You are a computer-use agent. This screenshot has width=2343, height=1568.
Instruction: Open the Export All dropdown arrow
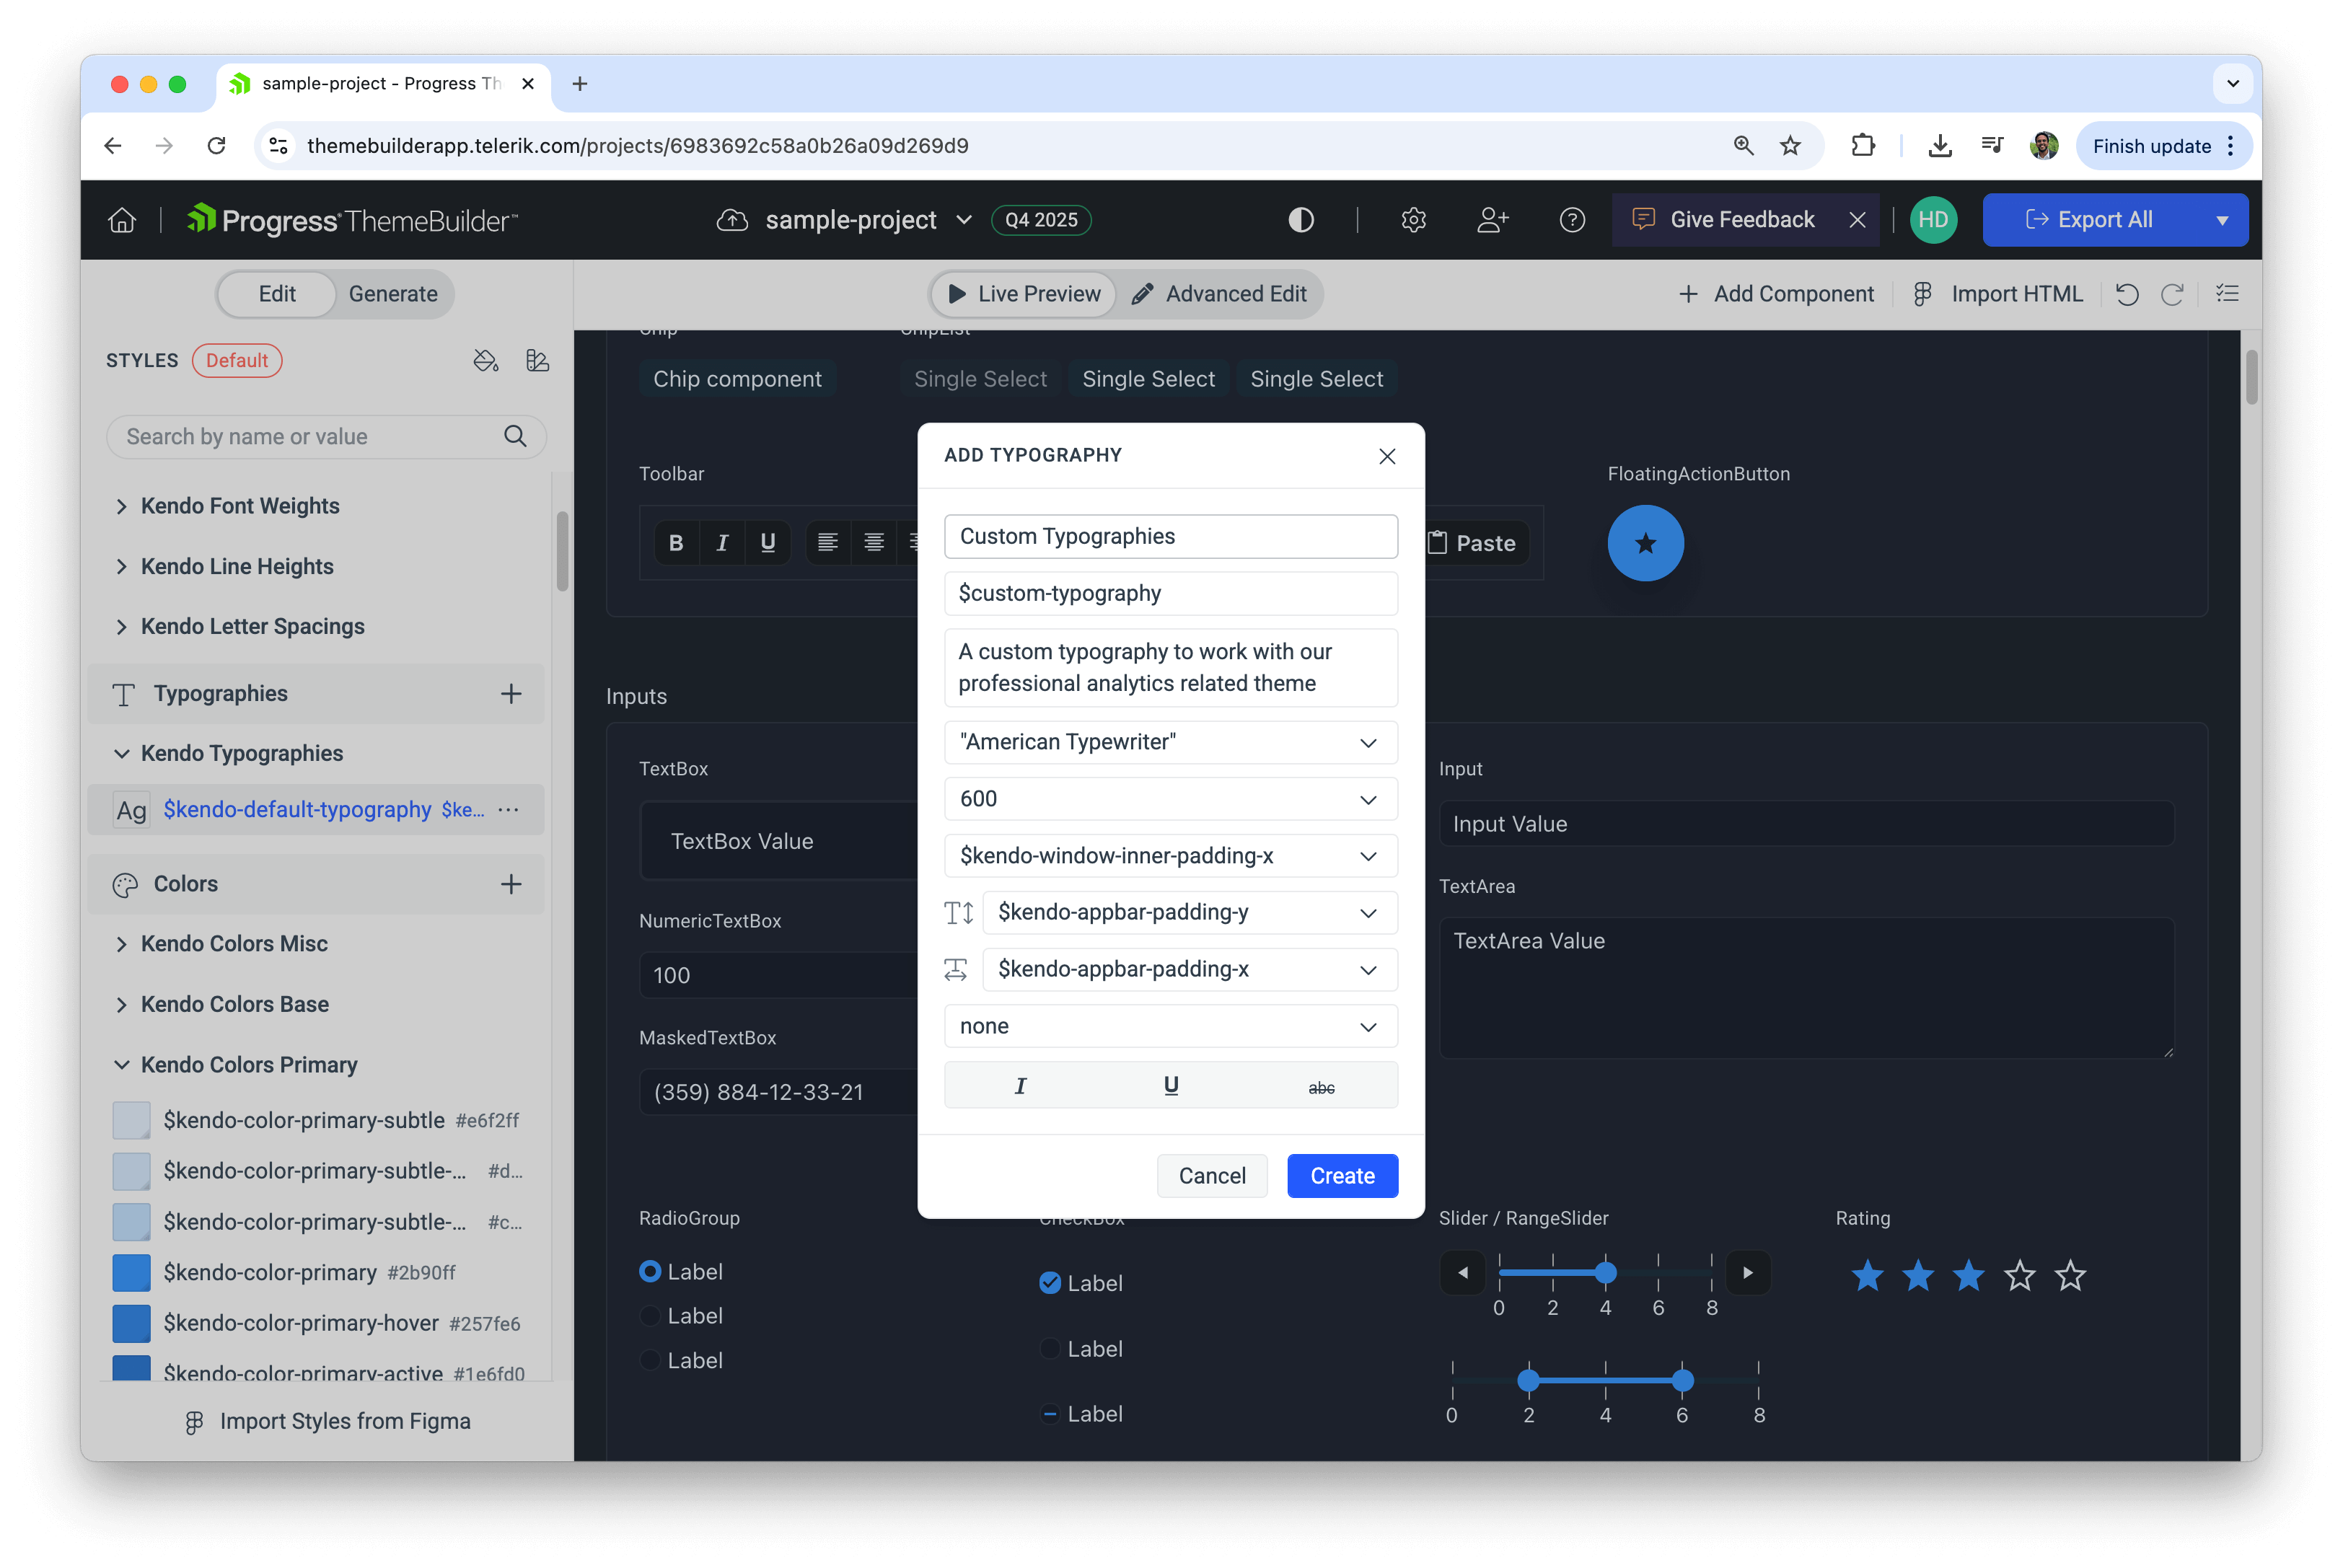pos(2221,220)
